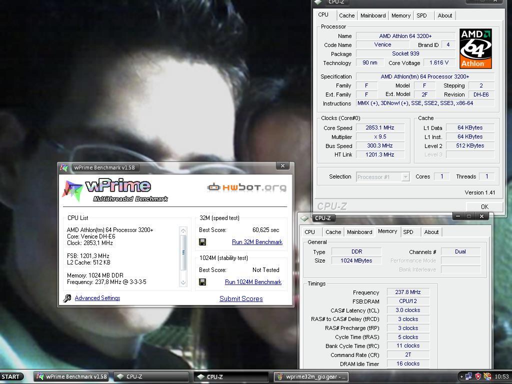The height and width of the screenshot is (384, 512).
Task: Click CAS# Latency value 3.0 clocks
Action: tap(408, 310)
